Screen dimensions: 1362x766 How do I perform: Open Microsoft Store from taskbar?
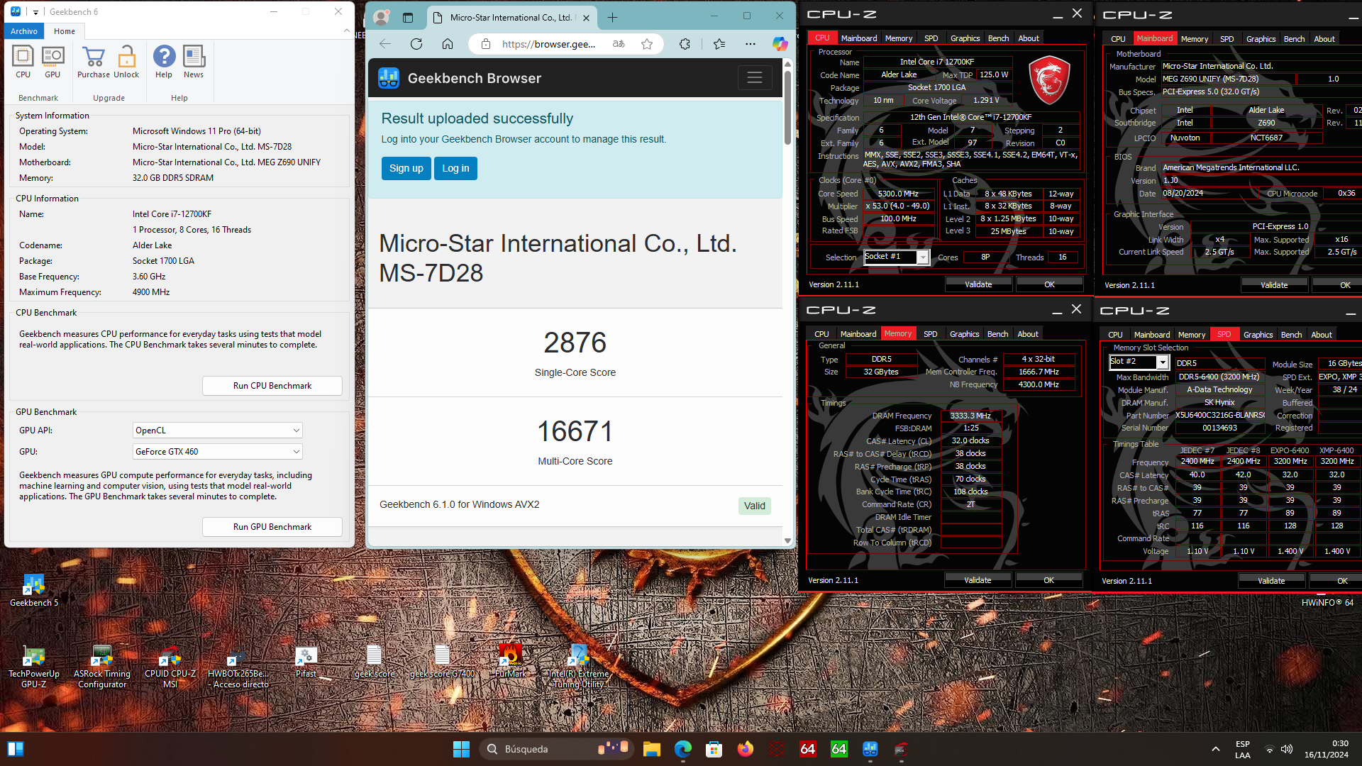tap(714, 749)
